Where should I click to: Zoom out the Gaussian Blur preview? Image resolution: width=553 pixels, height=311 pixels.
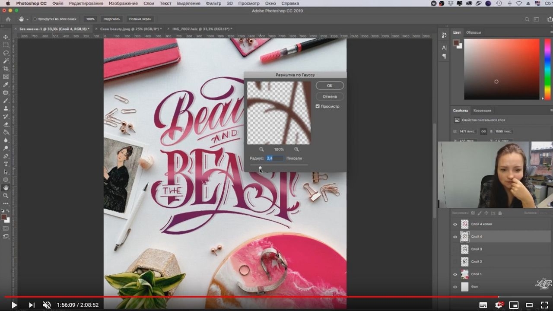pos(261,149)
